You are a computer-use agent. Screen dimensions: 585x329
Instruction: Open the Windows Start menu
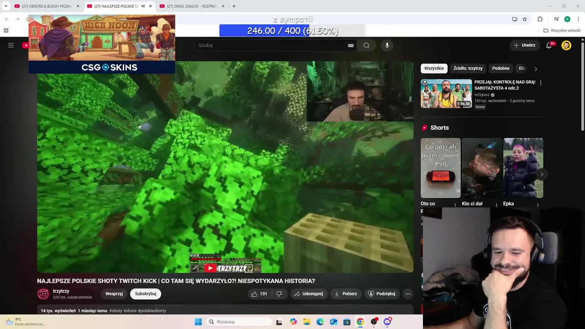click(198, 322)
